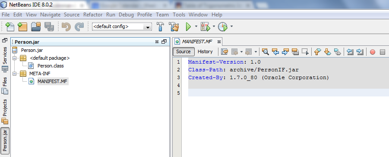This screenshot has height=157, width=389.
Task: Open the Projects side tab
Action: [5, 112]
